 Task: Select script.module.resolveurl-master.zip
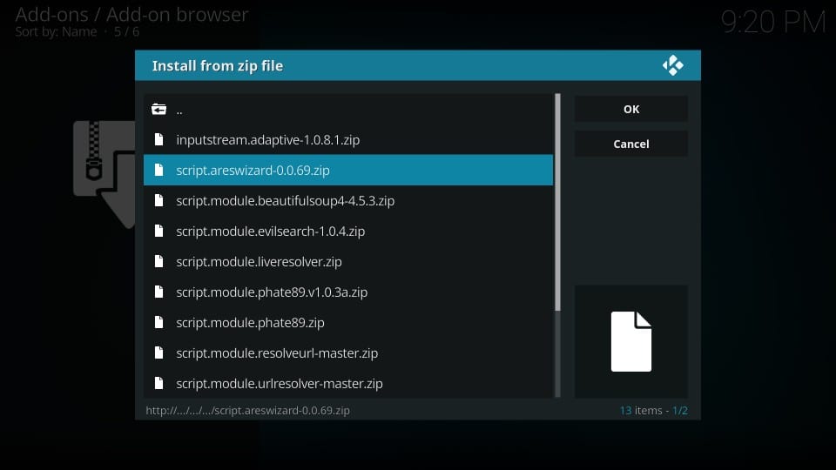click(x=348, y=352)
